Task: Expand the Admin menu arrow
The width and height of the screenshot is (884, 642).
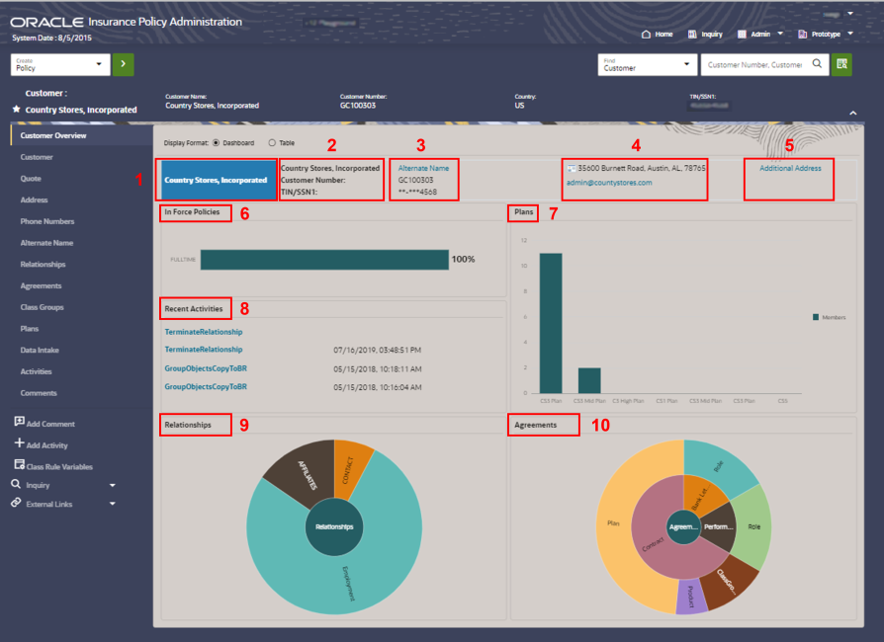Action: (x=780, y=34)
